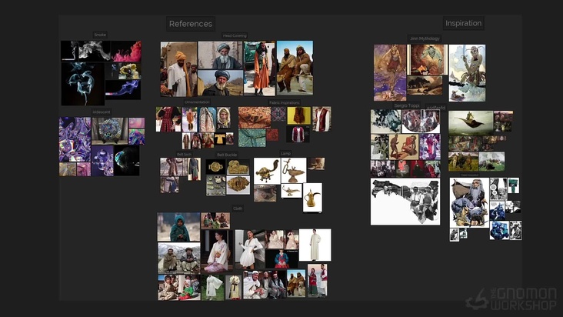The width and height of the screenshot is (563, 317).
Task: Select the orange patterned fabric image
Action: [x=255, y=118]
